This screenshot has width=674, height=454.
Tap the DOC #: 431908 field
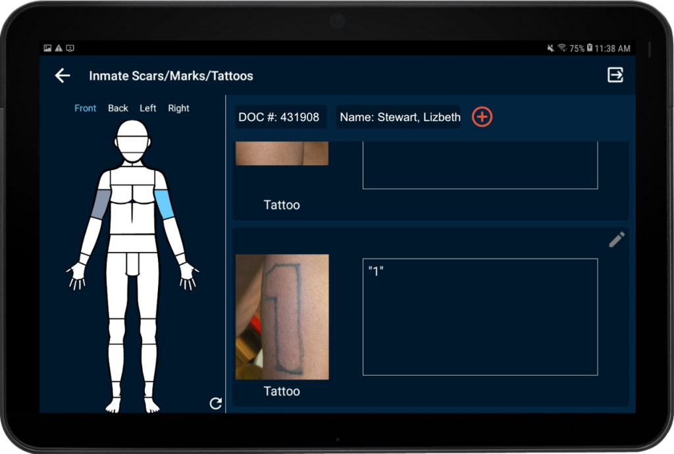280,117
